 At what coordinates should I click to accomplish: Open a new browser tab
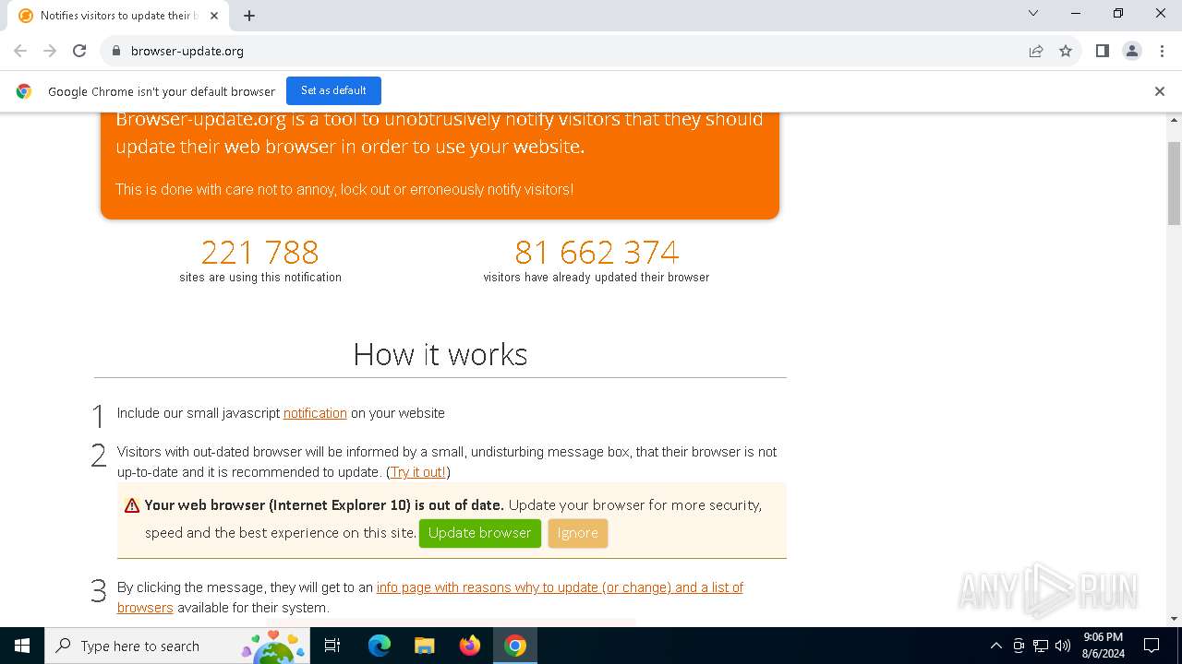(249, 16)
